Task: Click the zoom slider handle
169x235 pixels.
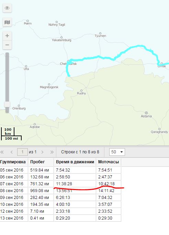Action: pos(7,104)
